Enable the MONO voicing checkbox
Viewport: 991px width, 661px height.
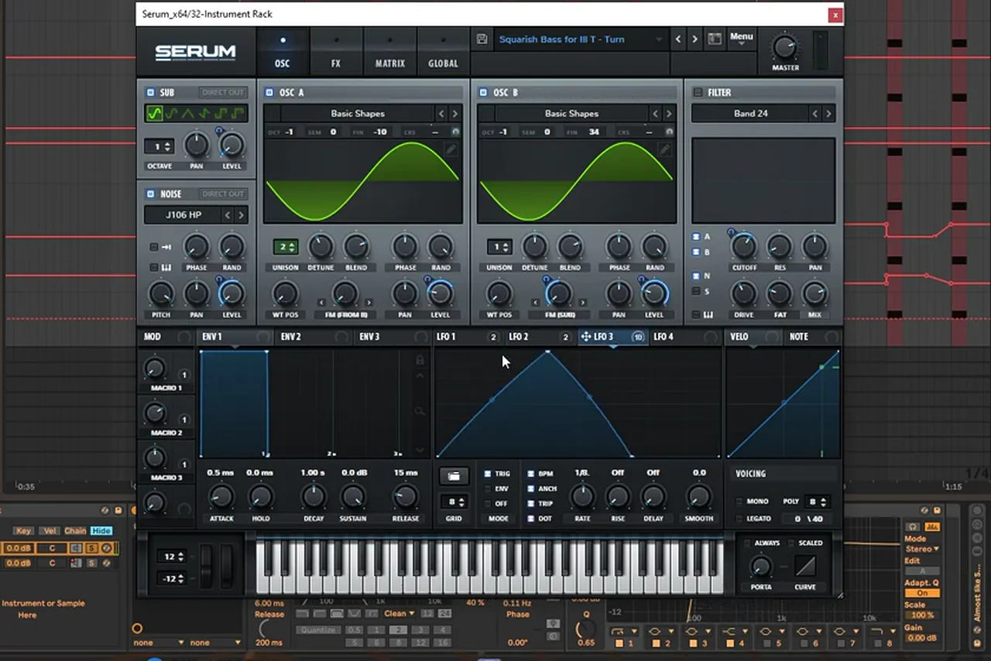point(739,502)
